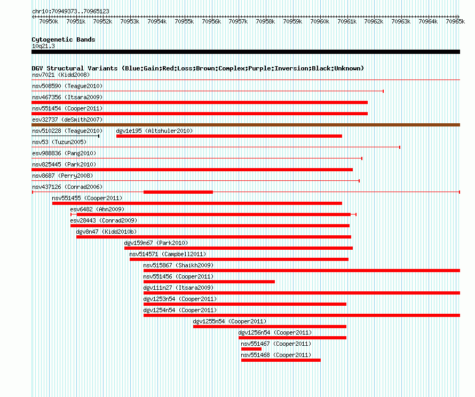Click dgv1e195 (Altshuler2010) label

[154, 131]
